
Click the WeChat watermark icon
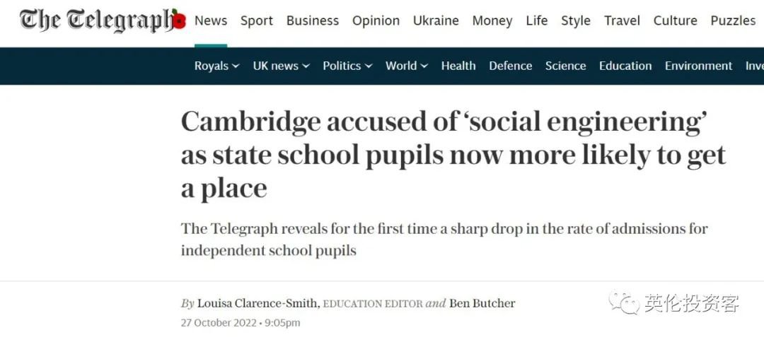click(625, 303)
